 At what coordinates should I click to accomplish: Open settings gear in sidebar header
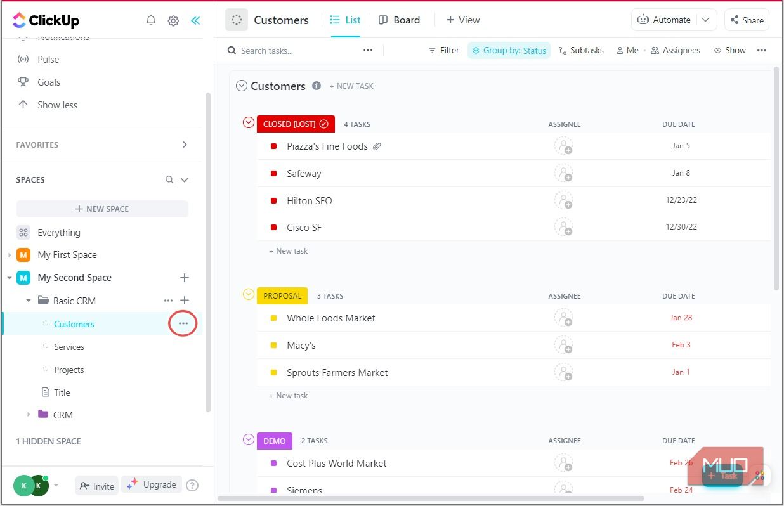[x=173, y=20]
